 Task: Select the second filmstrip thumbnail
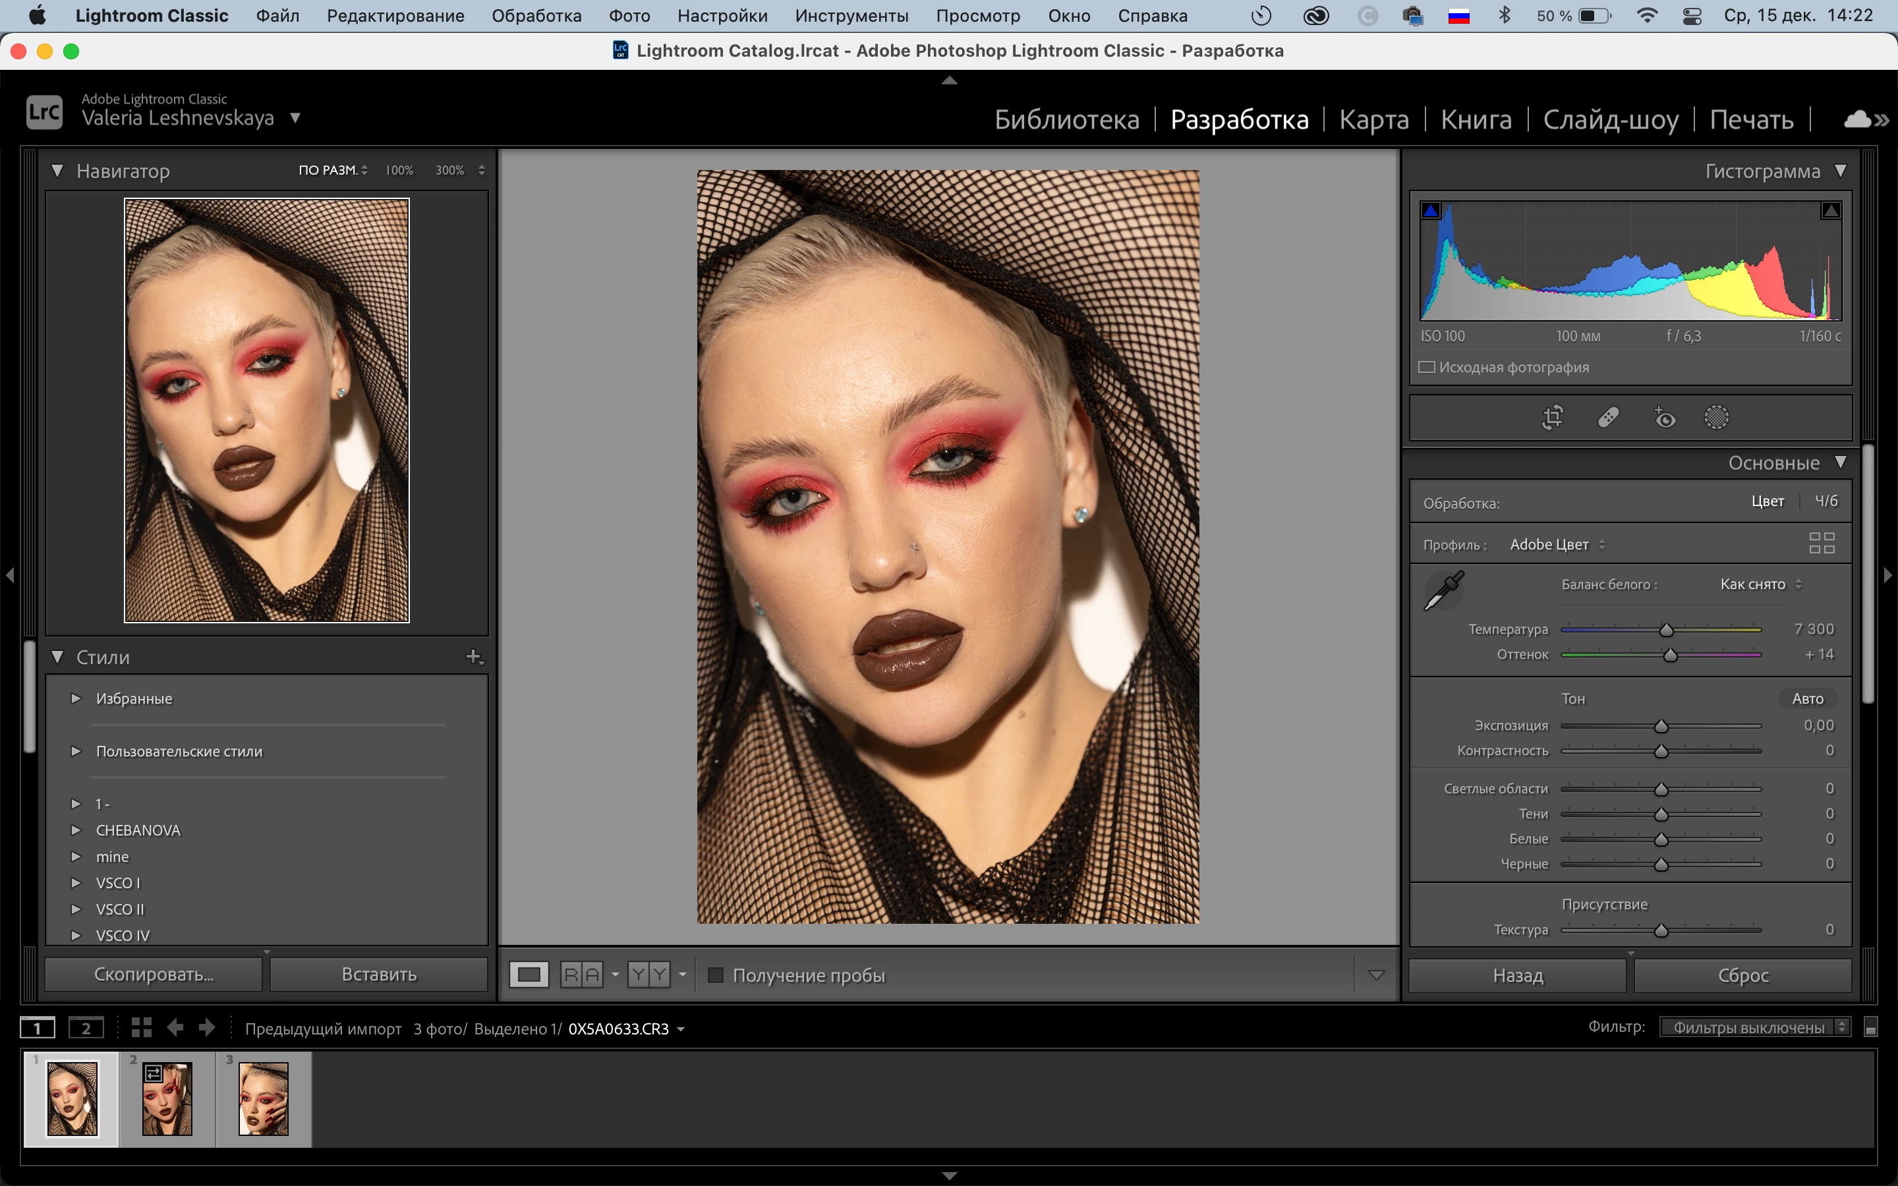[x=167, y=1099]
